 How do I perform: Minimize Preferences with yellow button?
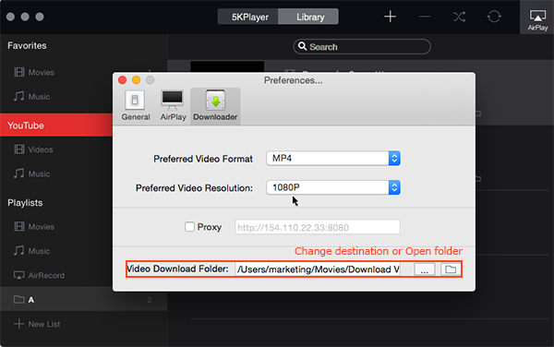pos(136,80)
